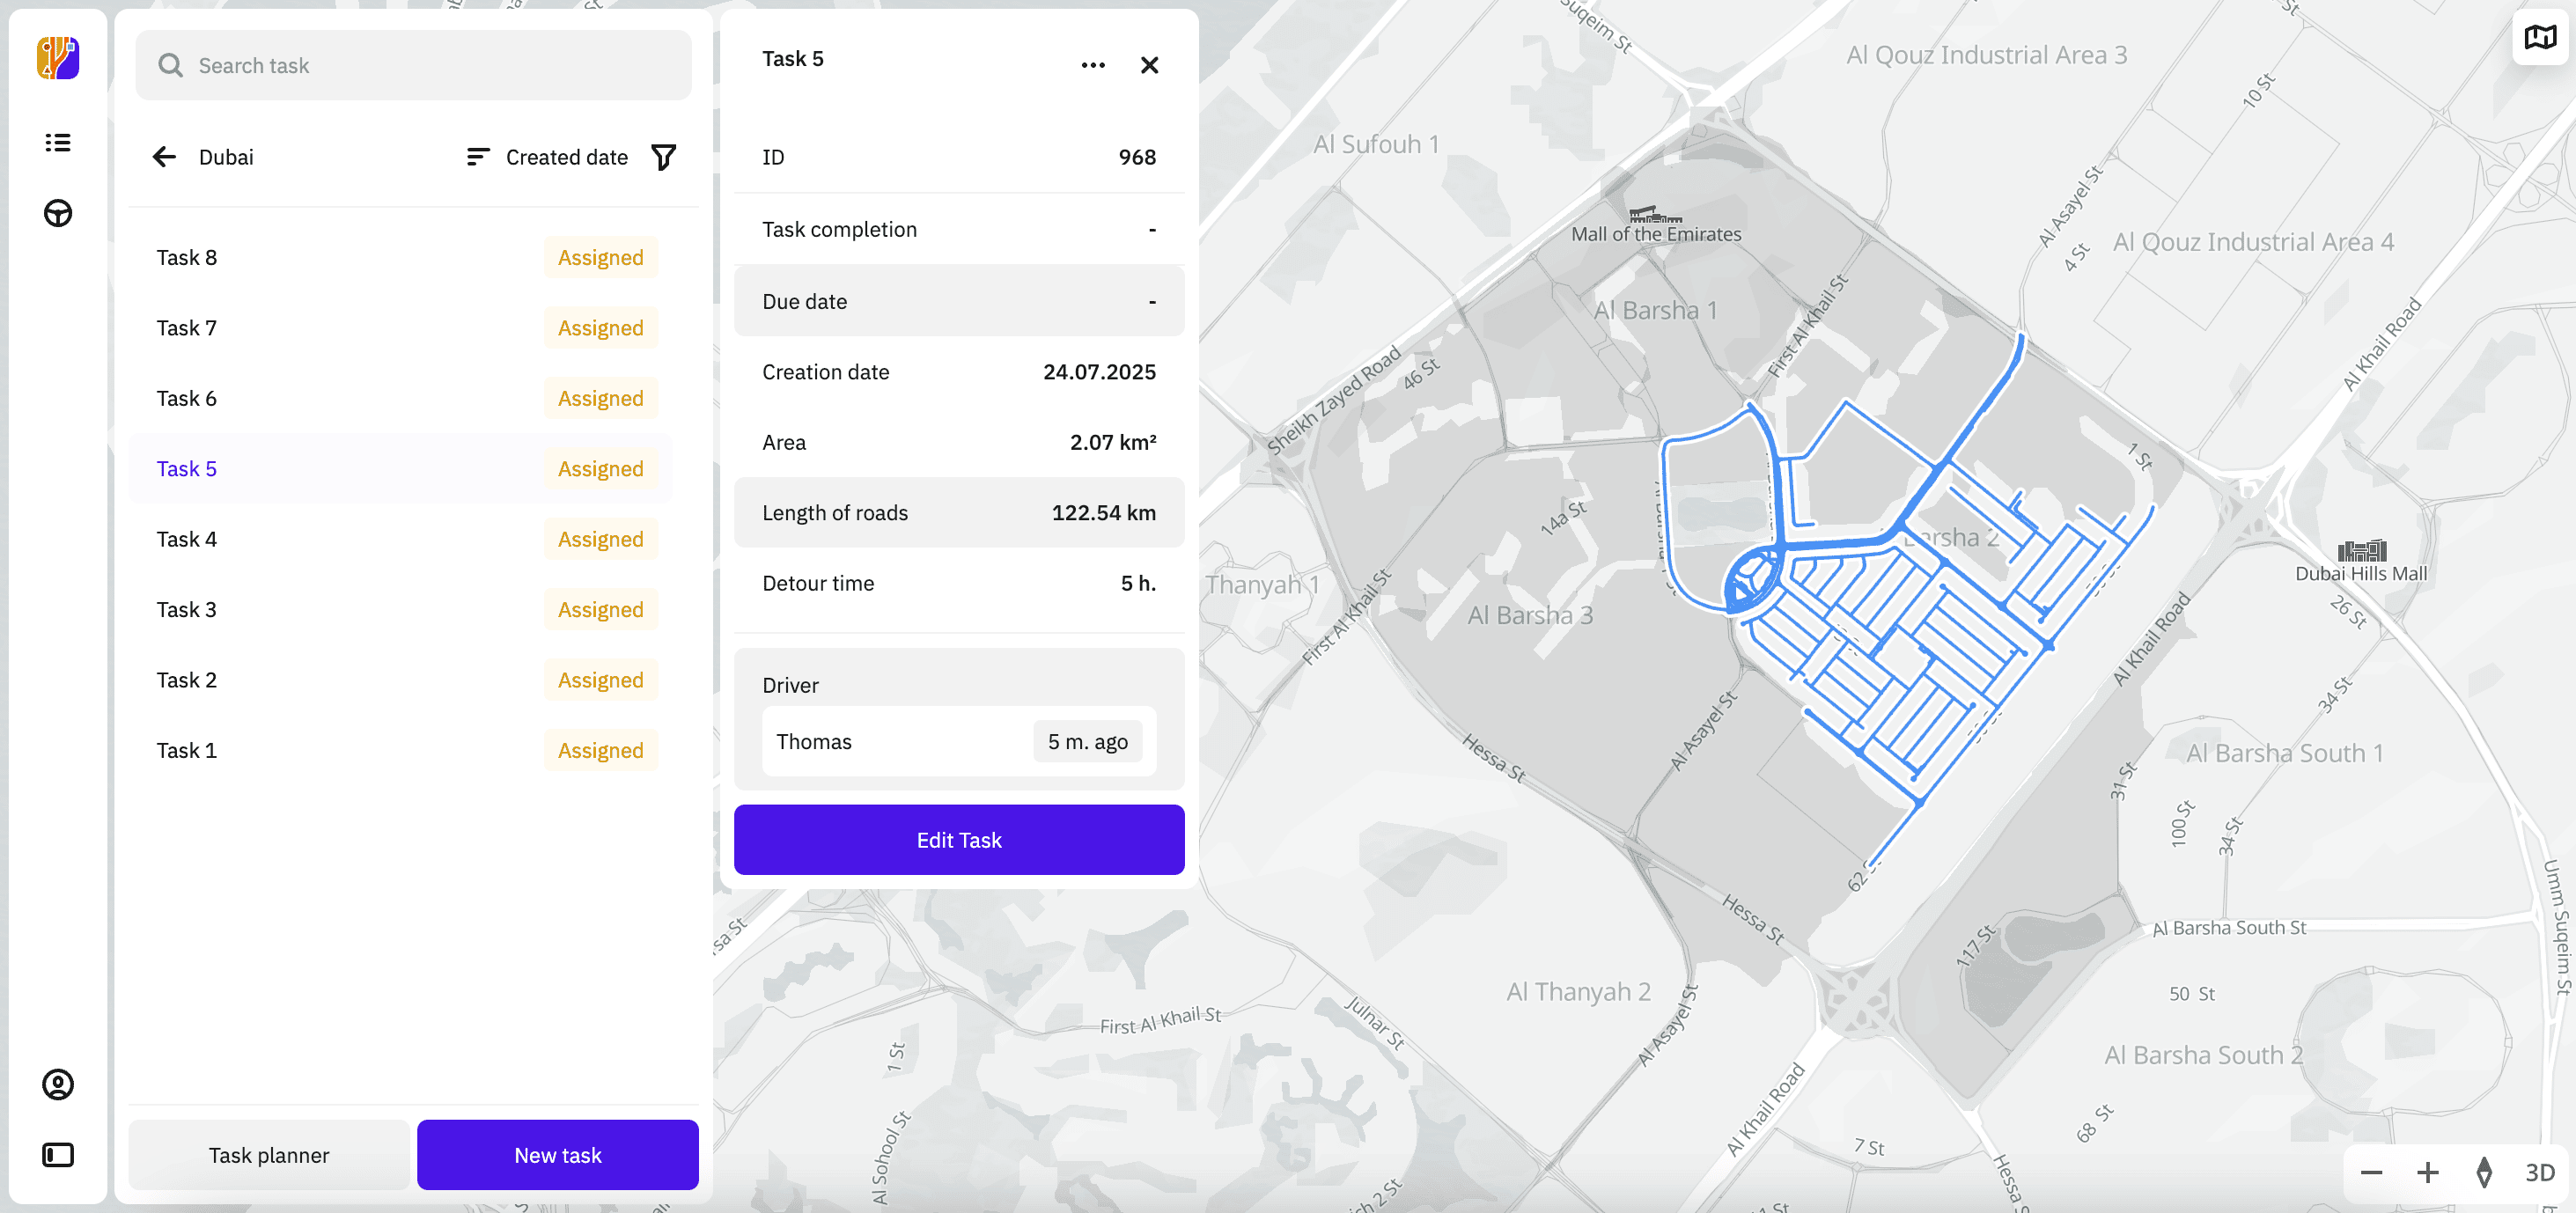Screen dimensions: 2576x1213
Task: Focus the Search task field
Action: pyautogui.click(x=413, y=65)
